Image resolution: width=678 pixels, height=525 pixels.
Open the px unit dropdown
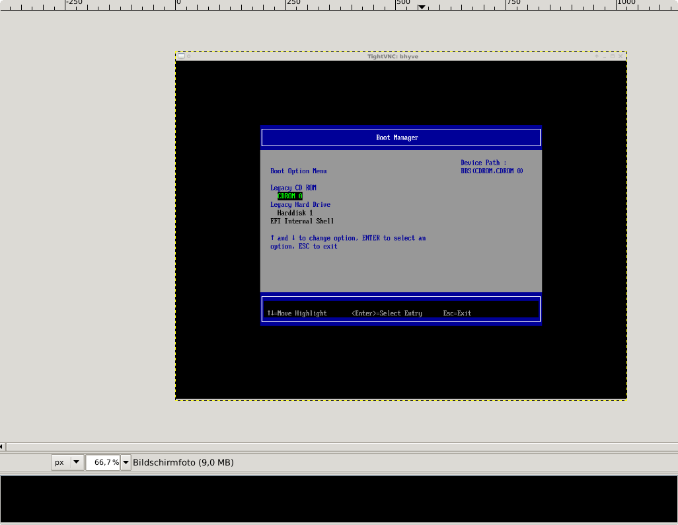(67, 462)
